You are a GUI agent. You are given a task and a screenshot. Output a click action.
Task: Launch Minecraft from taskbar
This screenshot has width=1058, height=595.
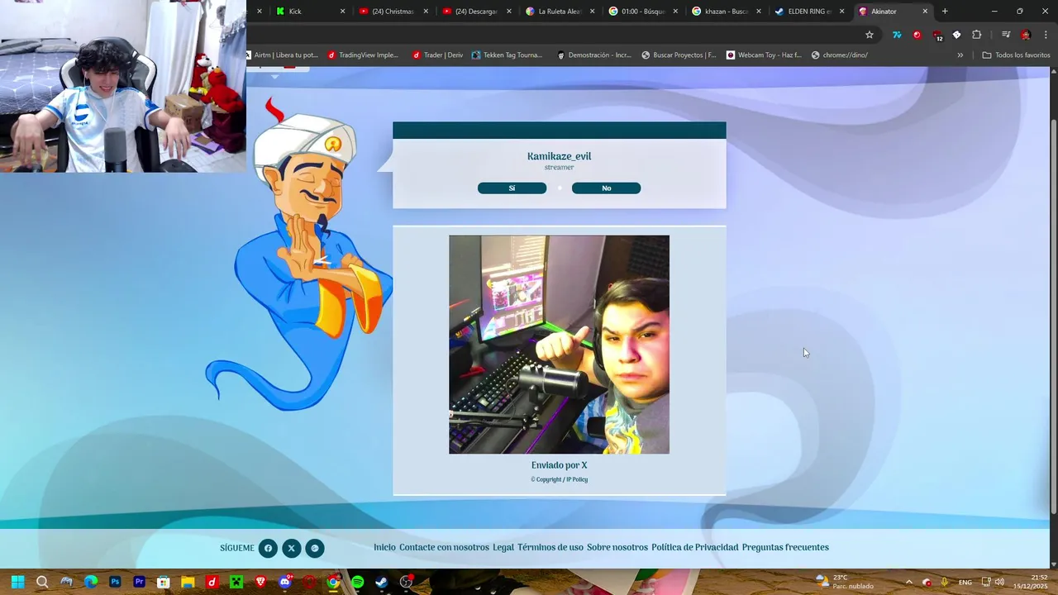click(236, 582)
